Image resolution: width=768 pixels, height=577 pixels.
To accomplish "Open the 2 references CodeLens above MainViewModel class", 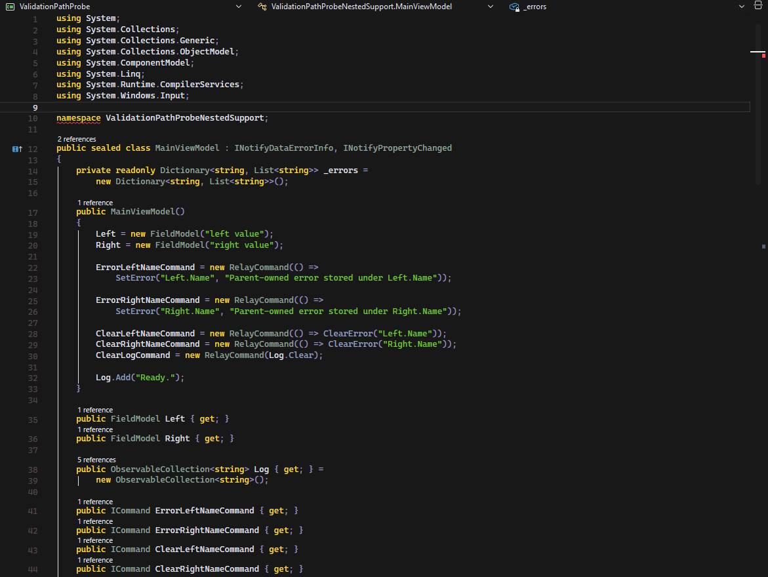I will [x=77, y=139].
